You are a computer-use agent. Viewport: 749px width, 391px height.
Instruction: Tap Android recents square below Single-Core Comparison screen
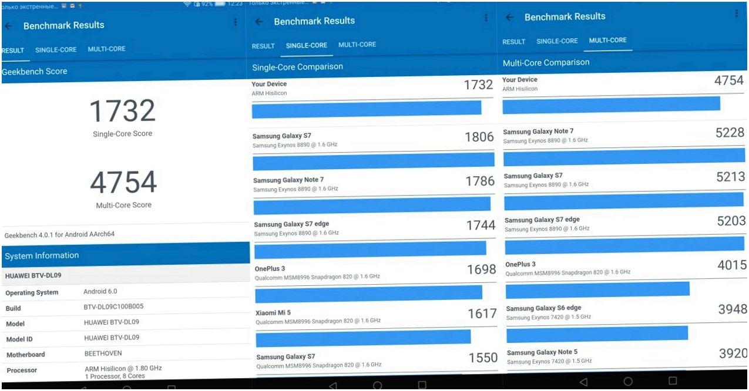pos(422,385)
